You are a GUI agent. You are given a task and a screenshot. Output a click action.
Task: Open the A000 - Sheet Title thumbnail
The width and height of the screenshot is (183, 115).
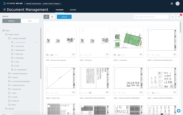point(61,78)
